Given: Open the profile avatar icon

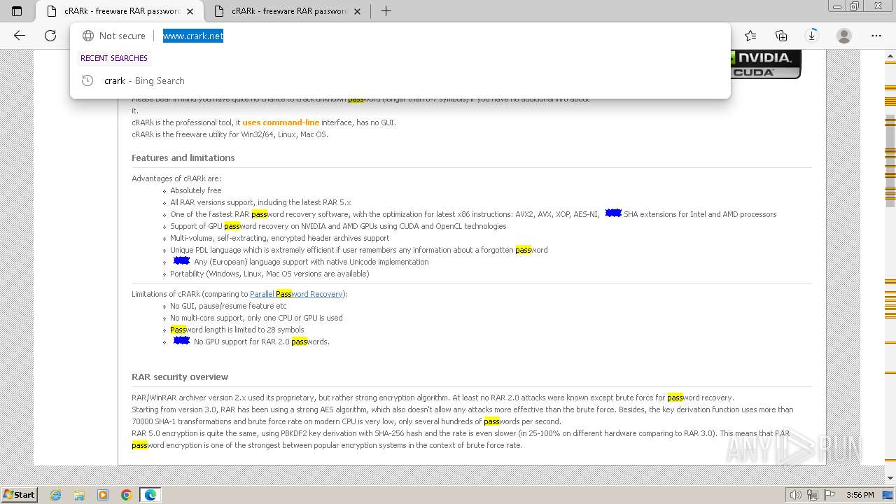Looking at the screenshot, I should tap(844, 36).
